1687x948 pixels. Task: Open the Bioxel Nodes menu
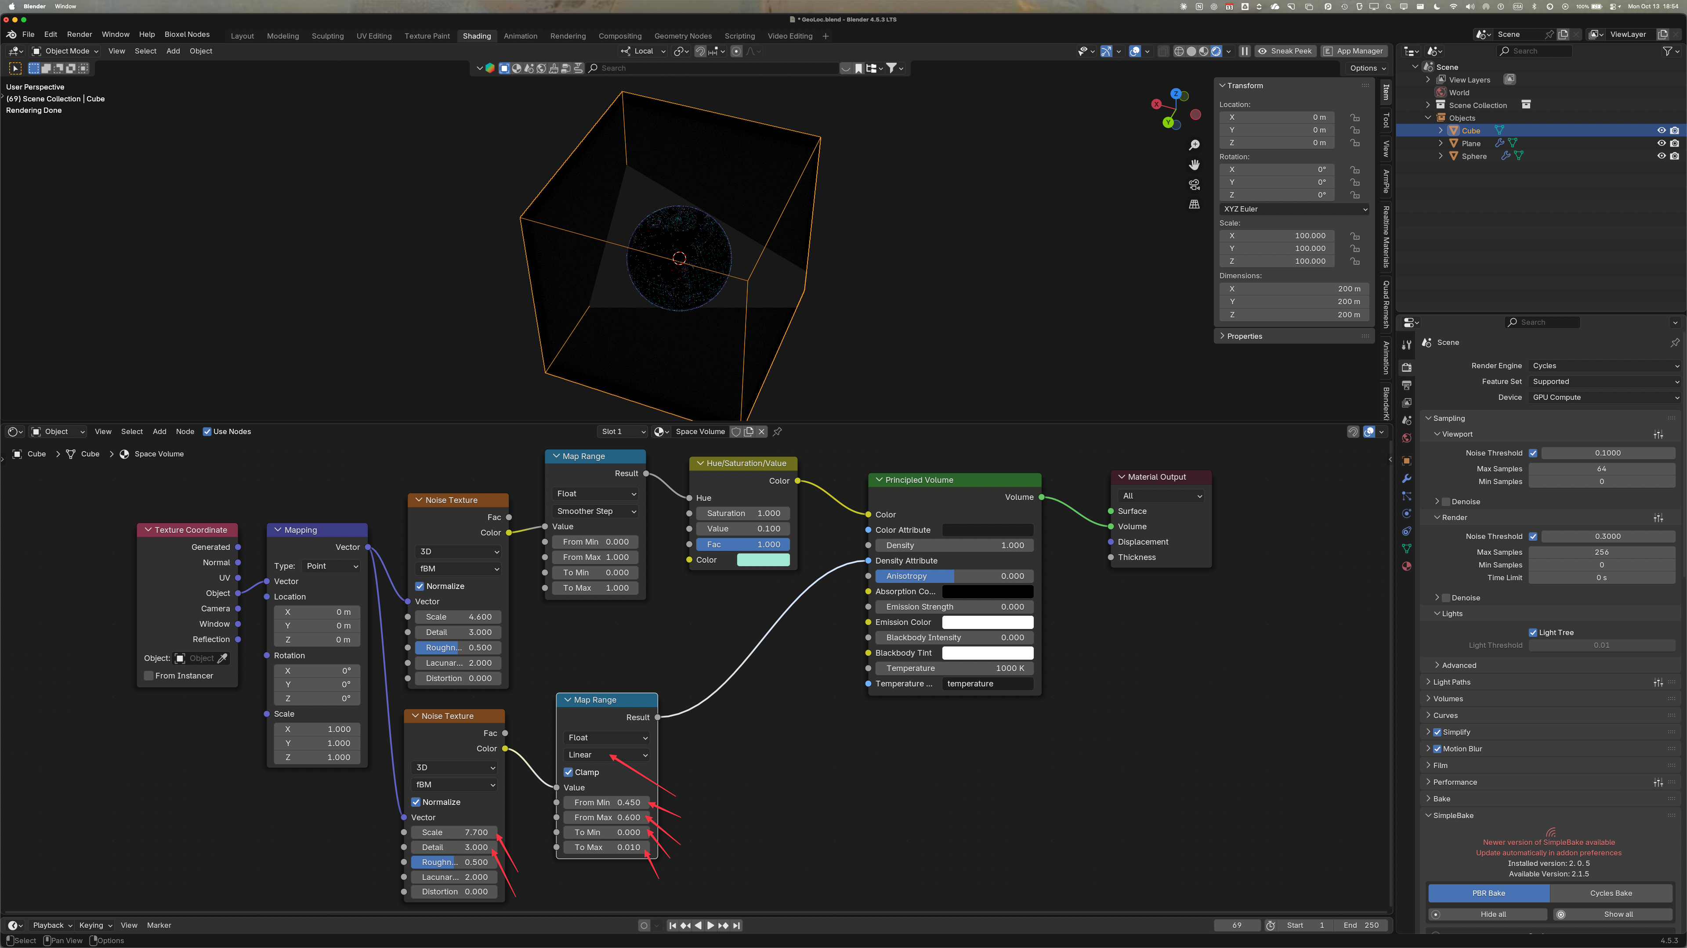(187, 35)
